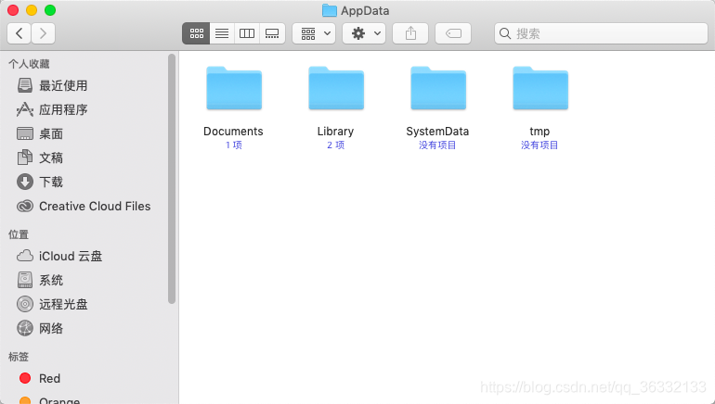Image resolution: width=715 pixels, height=404 pixels.
Task: Click the '1 项' count under Documents
Action: (234, 145)
